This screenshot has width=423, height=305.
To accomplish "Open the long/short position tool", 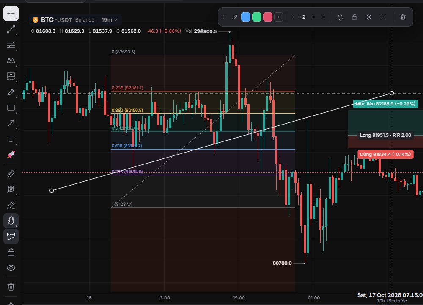I will [11, 76].
